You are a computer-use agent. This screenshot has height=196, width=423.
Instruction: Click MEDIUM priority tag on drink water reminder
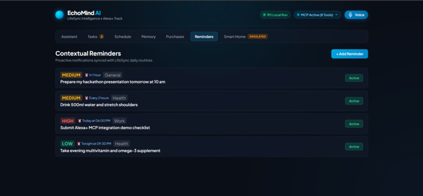tap(71, 98)
